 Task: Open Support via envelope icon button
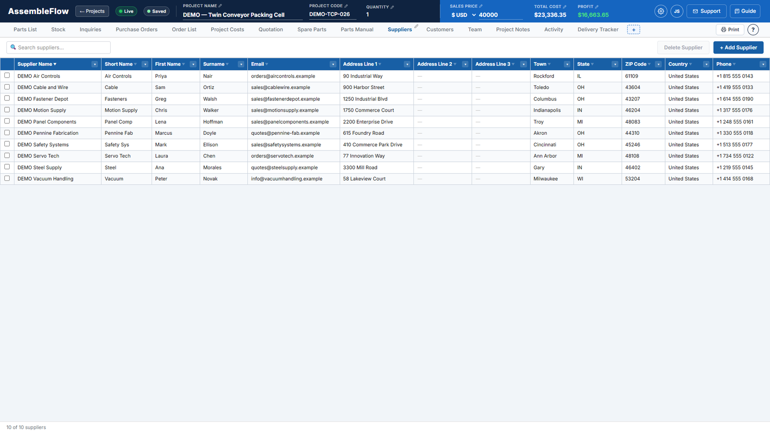click(706, 11)
